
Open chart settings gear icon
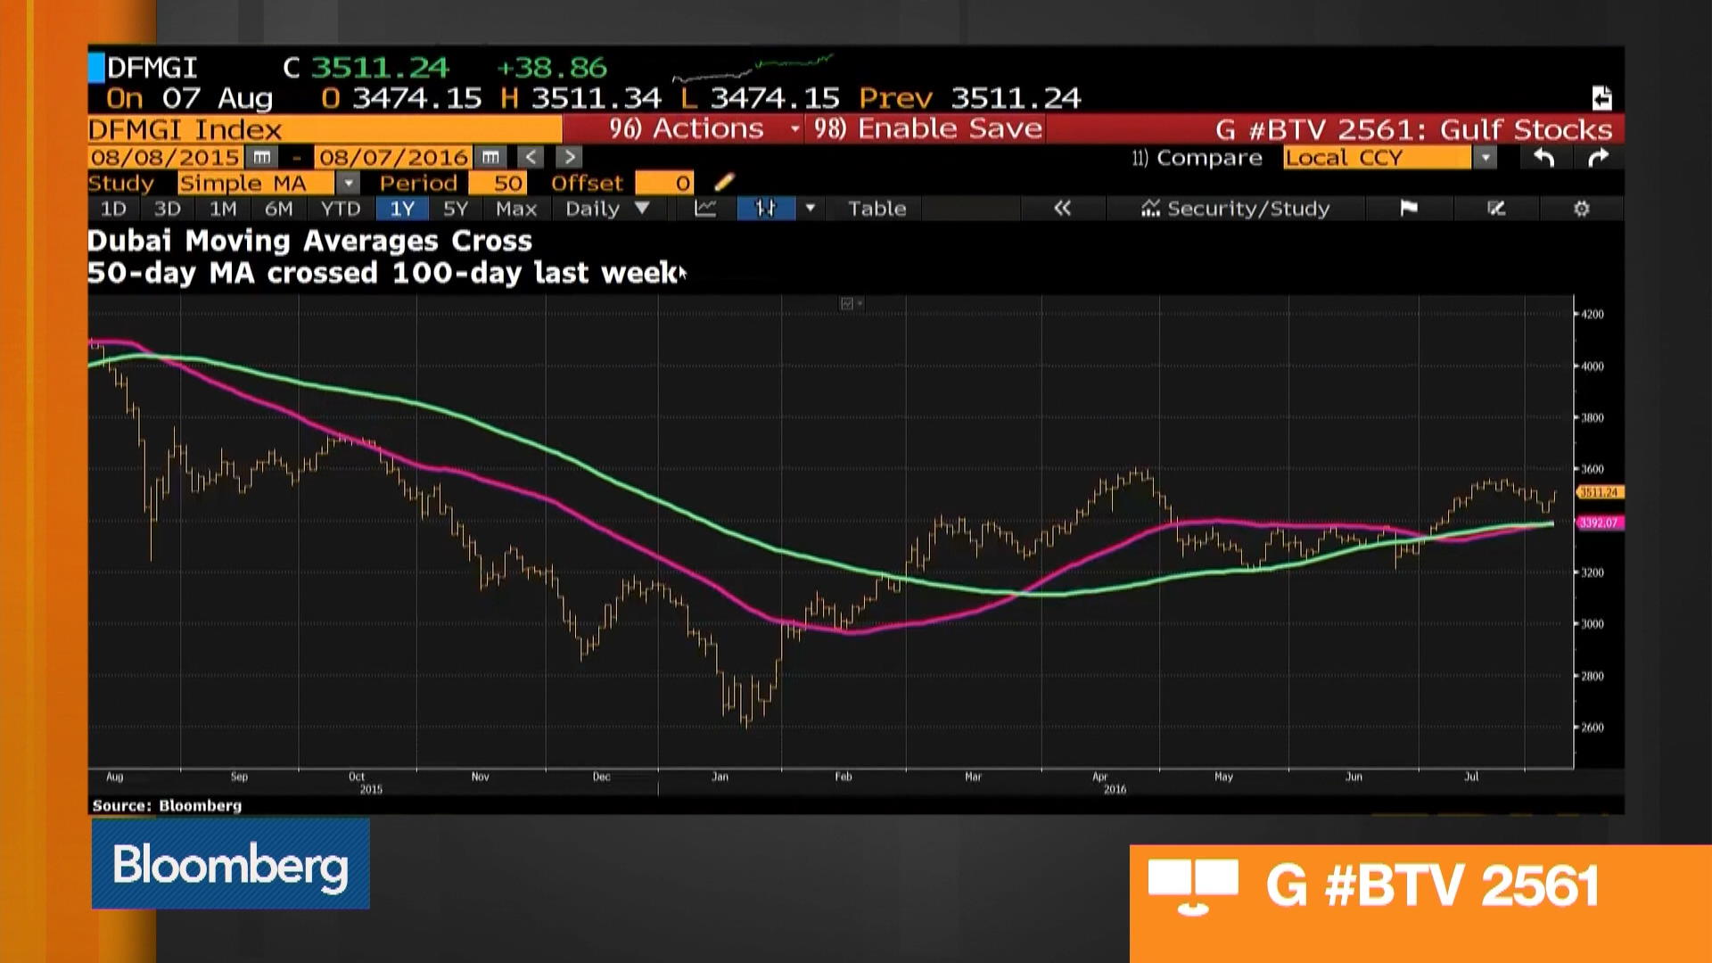(x=1581, y=209)
